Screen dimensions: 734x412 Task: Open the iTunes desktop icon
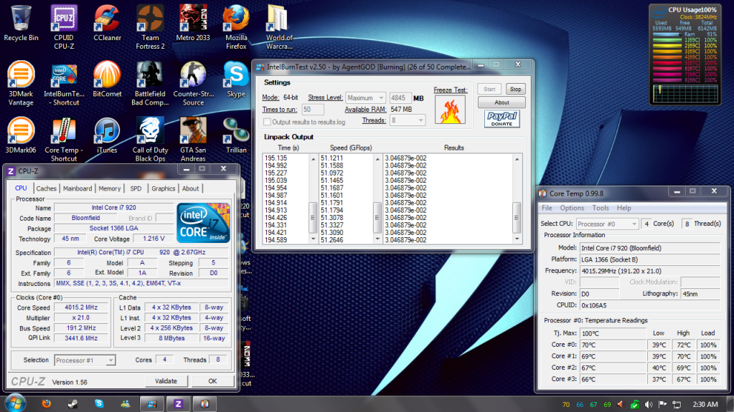point(107,135)
